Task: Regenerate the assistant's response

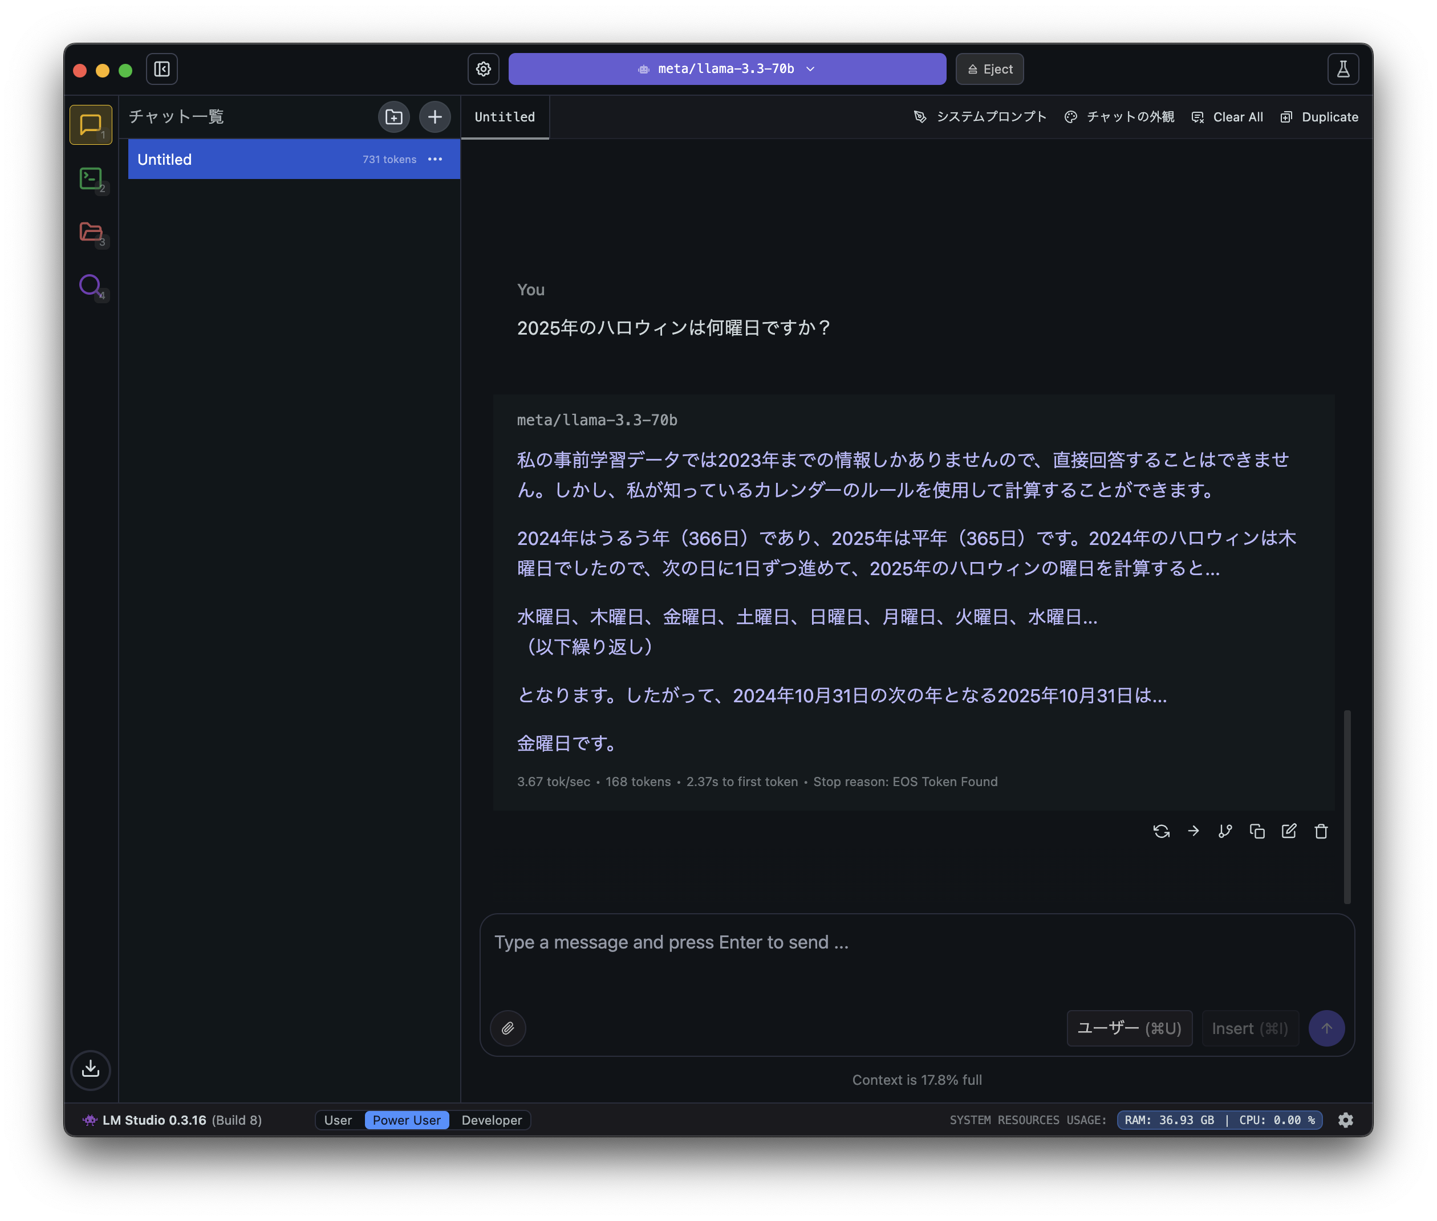Action: click(1162, 831)
